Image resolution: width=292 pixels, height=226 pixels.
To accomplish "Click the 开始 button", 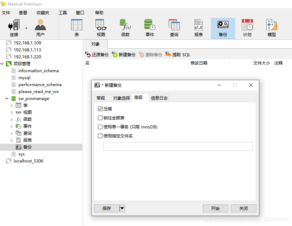I will click(215, 208).
